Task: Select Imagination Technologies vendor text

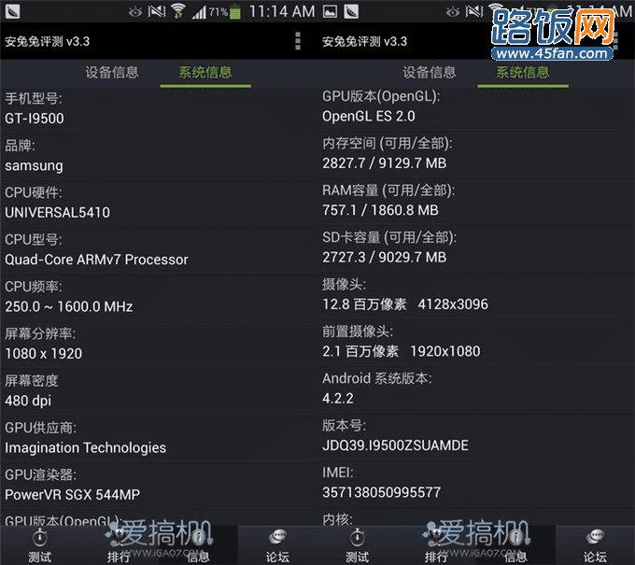Action: [x=86, y=447]
